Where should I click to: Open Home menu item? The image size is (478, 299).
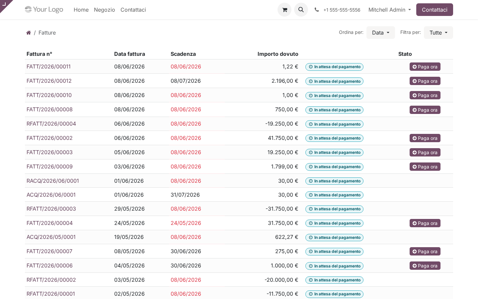[x=81, y=10]
